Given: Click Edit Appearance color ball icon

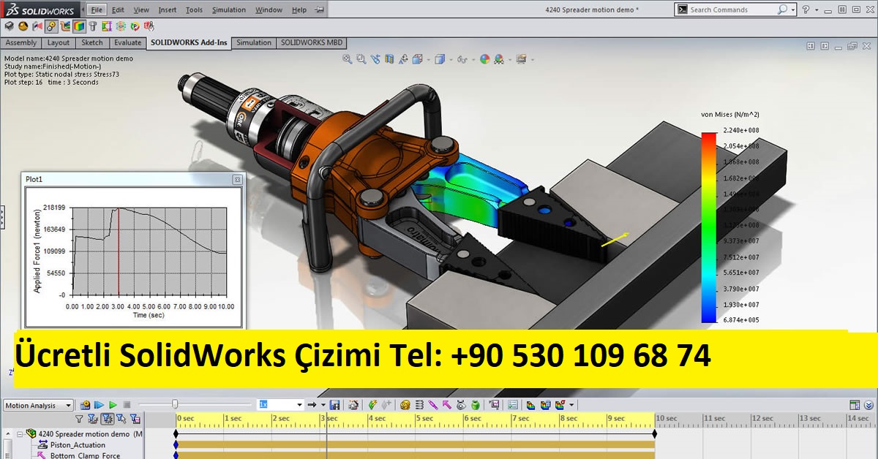Looking at the screenshot, I should tap(484, 59).
